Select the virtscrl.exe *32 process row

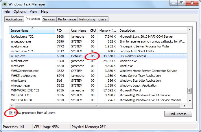pos(98,51)
